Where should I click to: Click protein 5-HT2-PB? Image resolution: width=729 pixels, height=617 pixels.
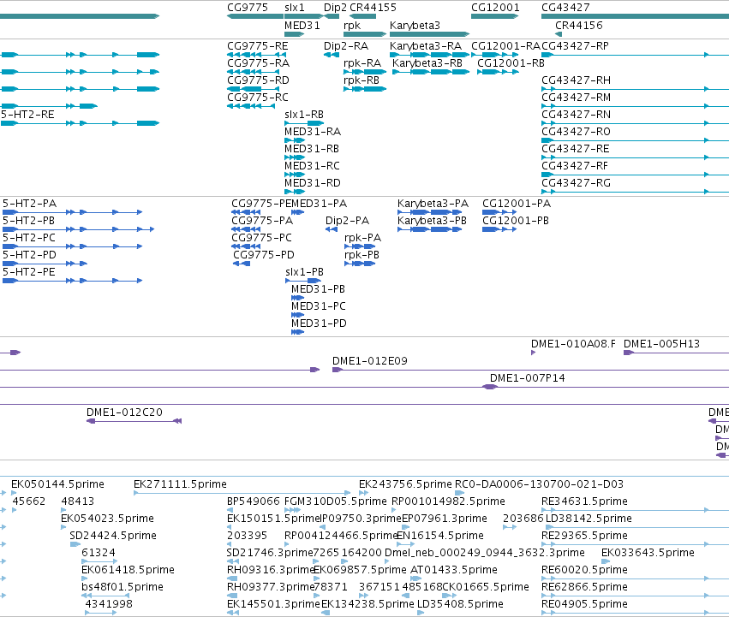[x=29, y=221]
